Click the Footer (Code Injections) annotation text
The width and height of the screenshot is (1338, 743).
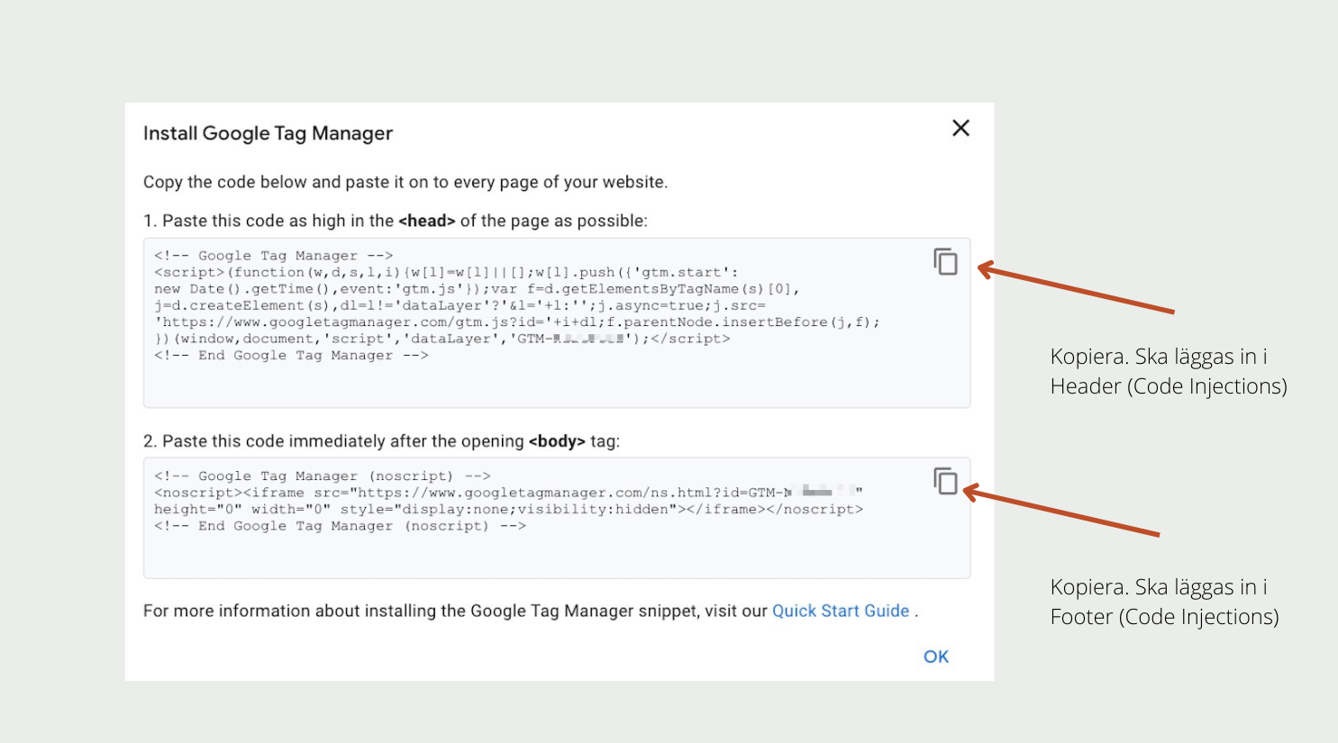tap(1164, 617)
